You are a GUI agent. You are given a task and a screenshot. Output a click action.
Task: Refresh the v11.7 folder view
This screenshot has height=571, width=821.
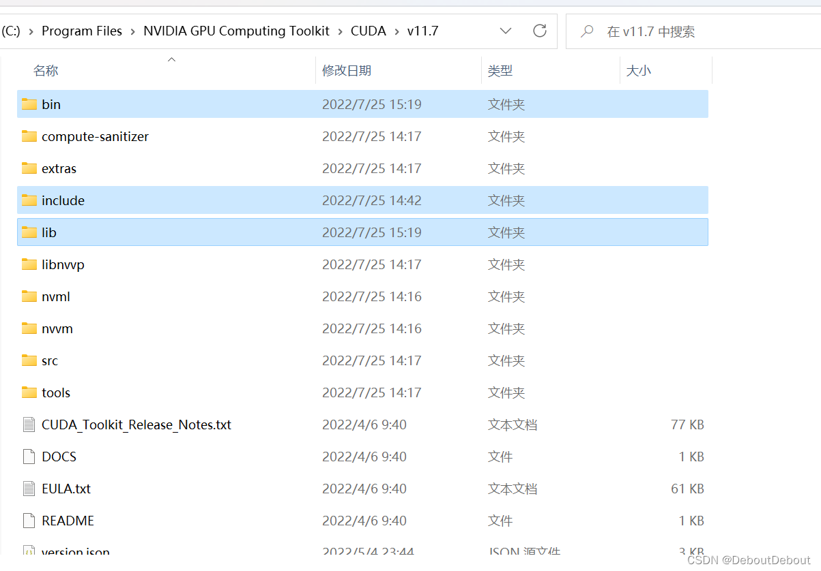(540, 31)
